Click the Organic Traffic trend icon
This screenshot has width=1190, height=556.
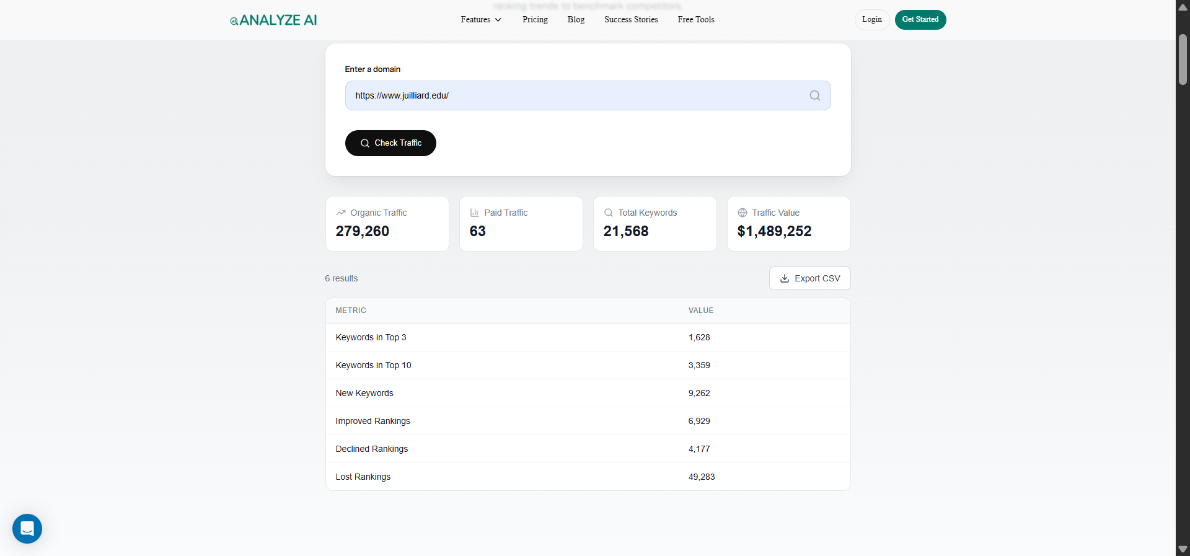(x=340, y=213)
